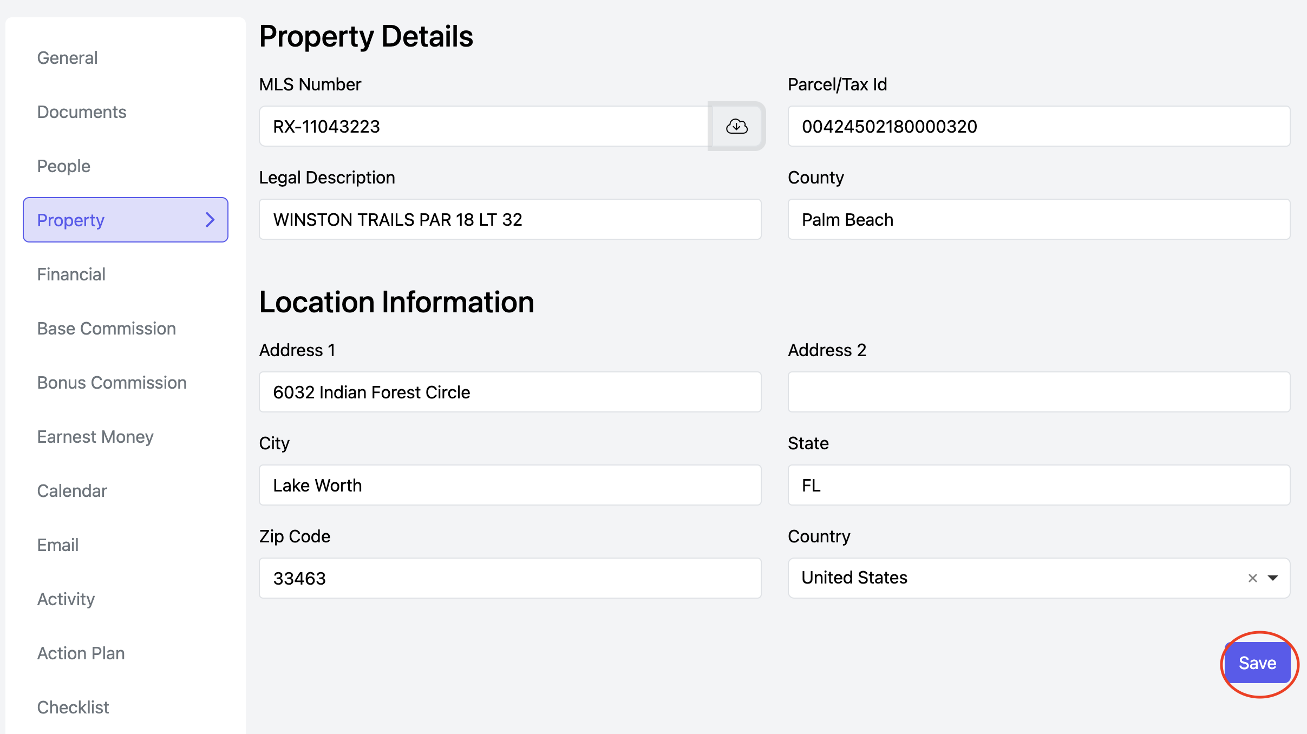The width and height of the screenshot is (1307, 734).
Task: Open Earnest Money in the sidebar
Action: [x=95, y=437]
